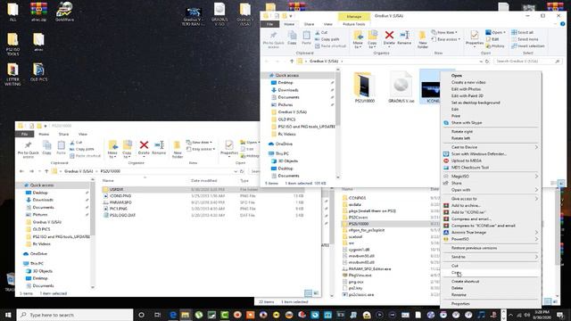Select PARAM.SFO file in PS2U10000 window
571x321 pixels.
203,202
